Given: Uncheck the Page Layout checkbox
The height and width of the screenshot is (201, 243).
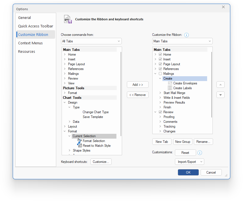Looking at the screenshot, I should [x=160, y=64].
